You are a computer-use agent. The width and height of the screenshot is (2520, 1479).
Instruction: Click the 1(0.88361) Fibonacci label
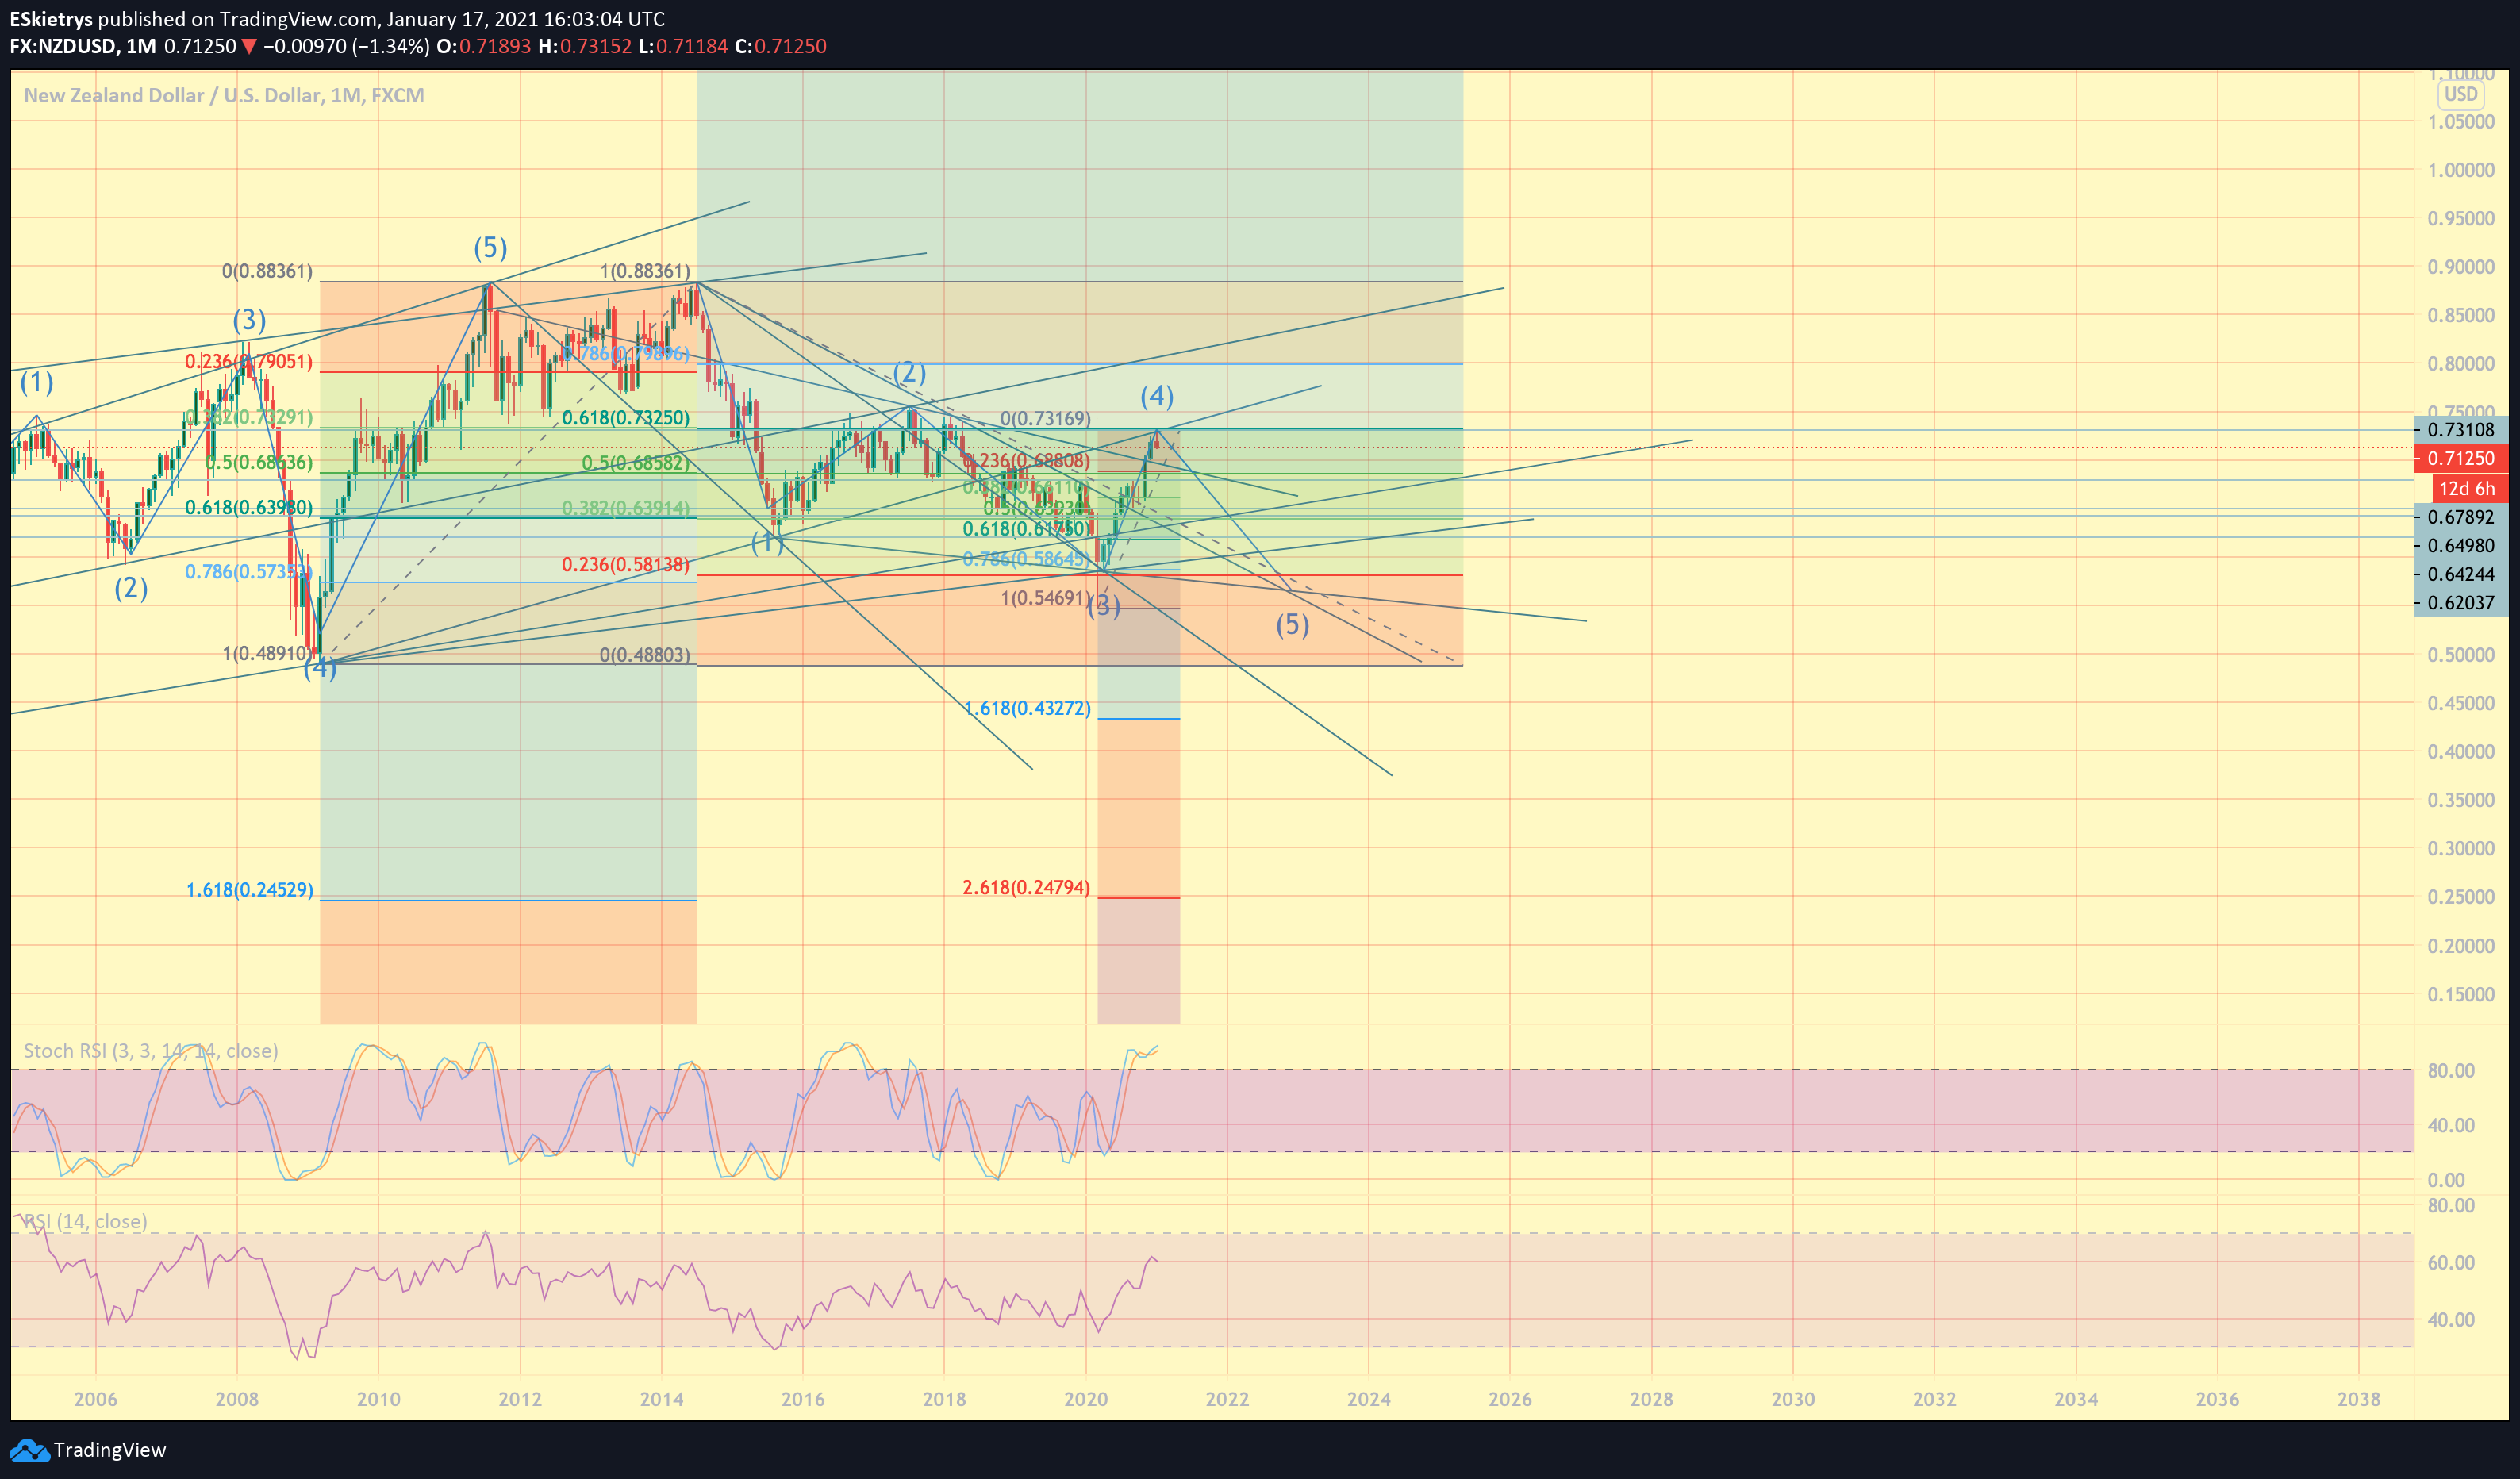pos(645,271)
